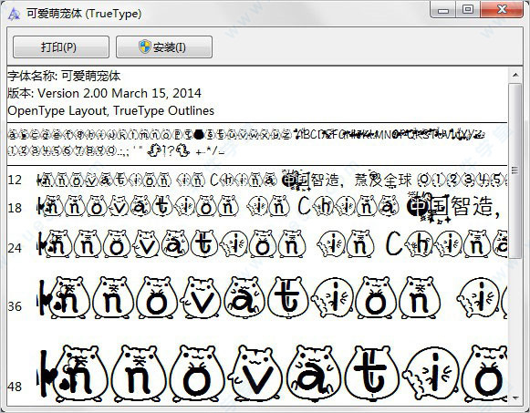Click the OpenType Layout, TrueType Outlines text
This screenshot has width=530, height=413.
[x=111, y=110]
